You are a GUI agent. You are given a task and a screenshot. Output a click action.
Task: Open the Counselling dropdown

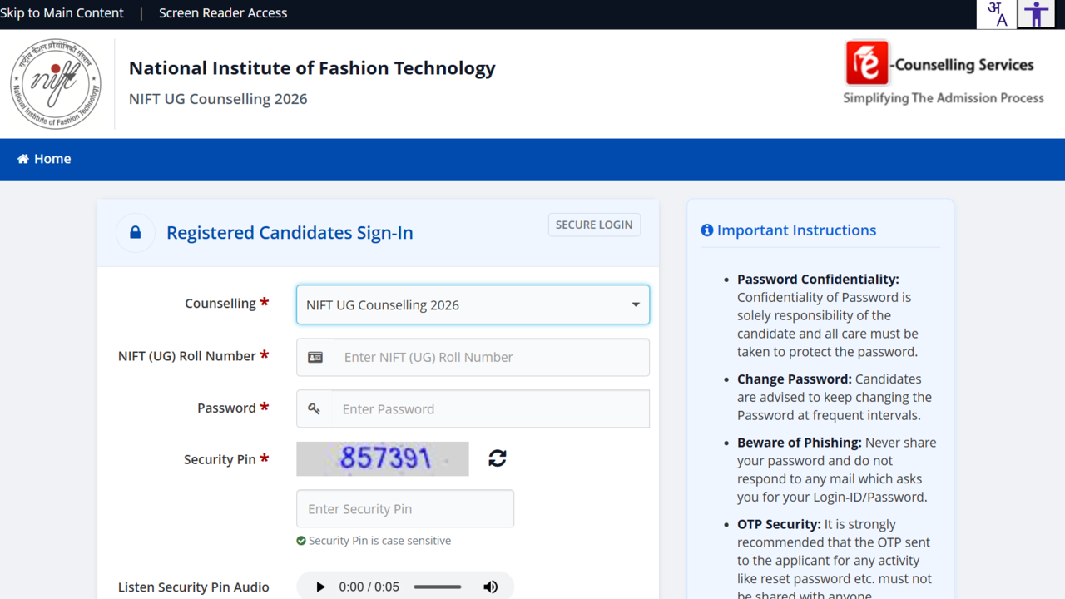[473, 304]
